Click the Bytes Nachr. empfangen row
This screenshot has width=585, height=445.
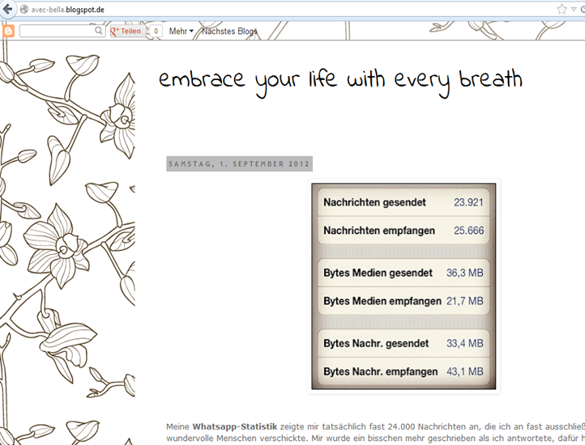(404, 371)
